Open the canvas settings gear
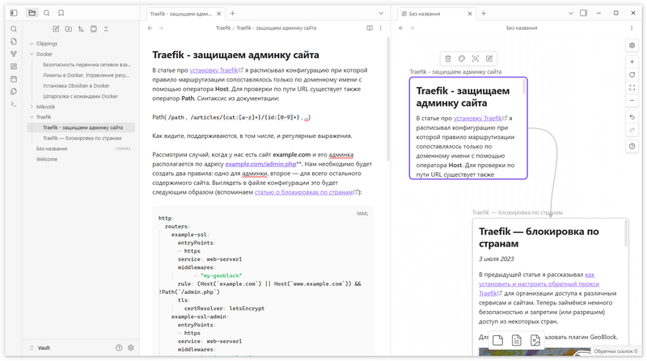647x361 pixels. tap(632, 45)
